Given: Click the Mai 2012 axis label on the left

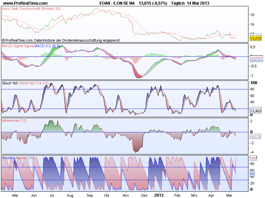Looking at the screenshot, I should pyautogui.click(x=15, y=195).
